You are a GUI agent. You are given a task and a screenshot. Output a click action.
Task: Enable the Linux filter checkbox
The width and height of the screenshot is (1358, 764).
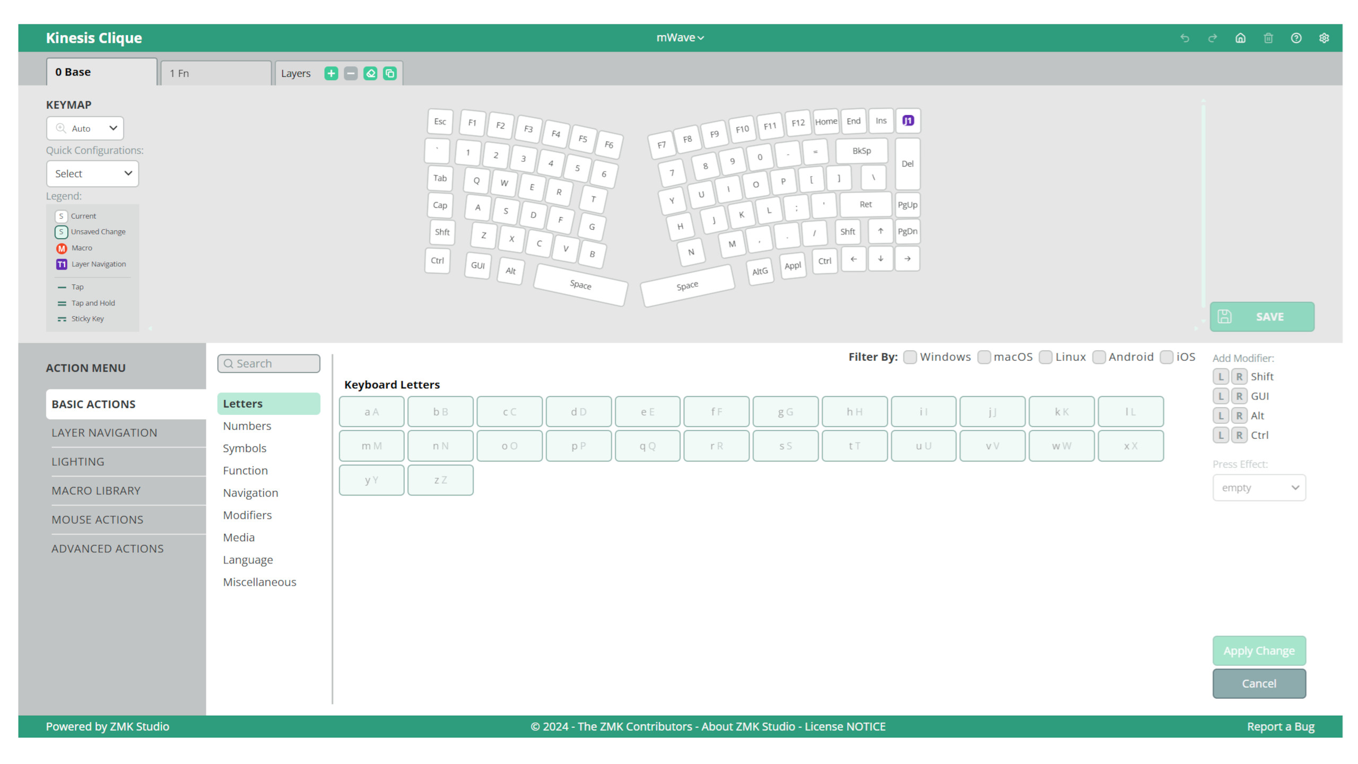pos(1046,357)
